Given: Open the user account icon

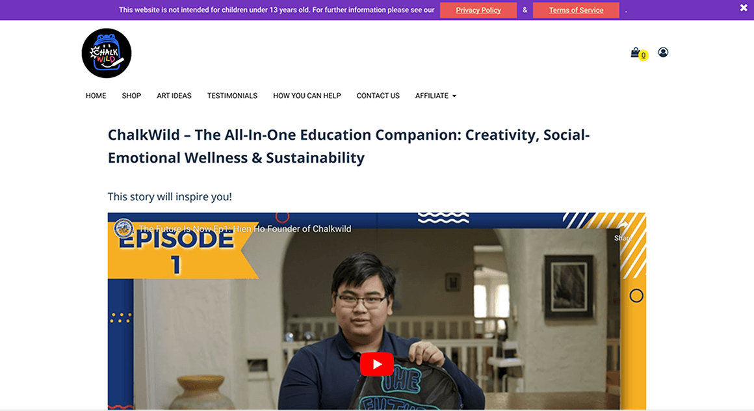Looking at the screenshot, I should 663,52.
